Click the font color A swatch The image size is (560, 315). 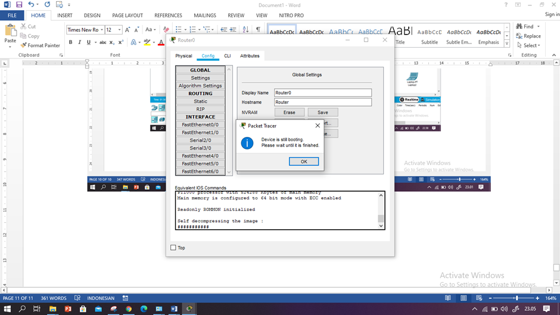coord(161,42)
